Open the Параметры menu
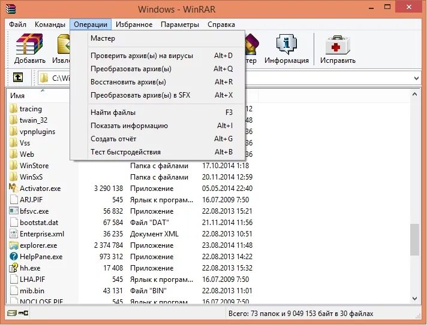The height and width of the screenshot is (325, 427). click(180, 25)
